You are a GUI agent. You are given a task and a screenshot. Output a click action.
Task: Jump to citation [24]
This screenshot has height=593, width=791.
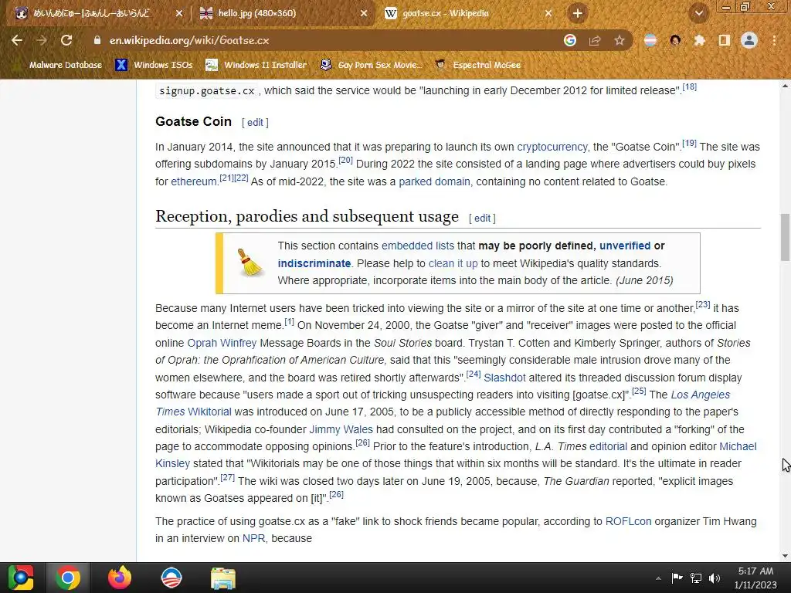pos(474,374)
